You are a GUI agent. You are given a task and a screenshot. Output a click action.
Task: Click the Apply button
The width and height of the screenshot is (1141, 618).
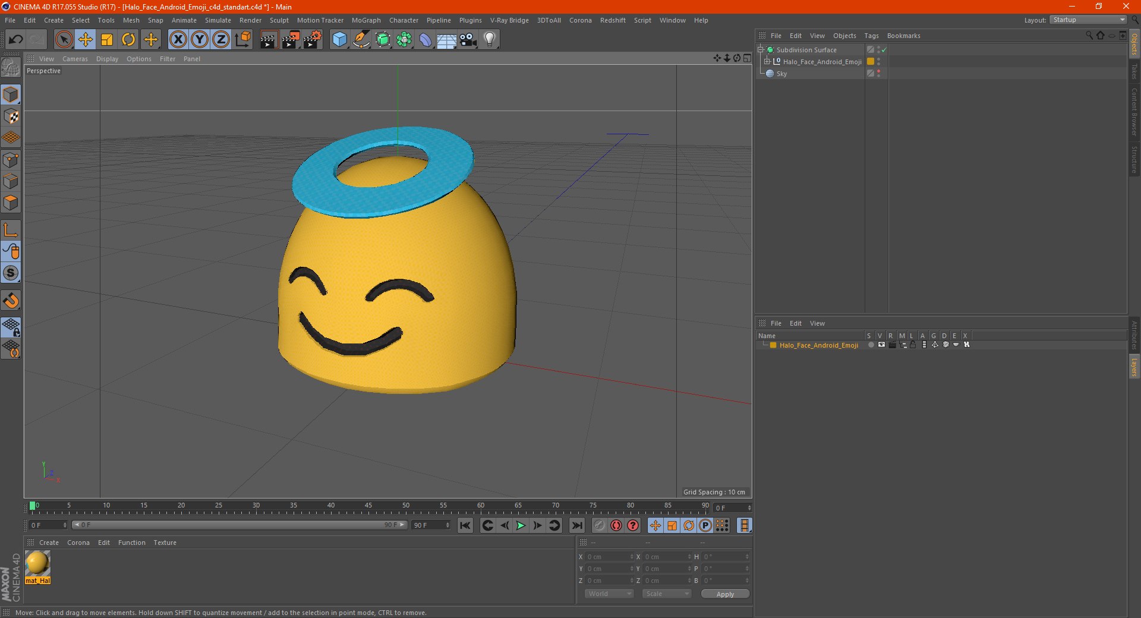coord(725,594)
